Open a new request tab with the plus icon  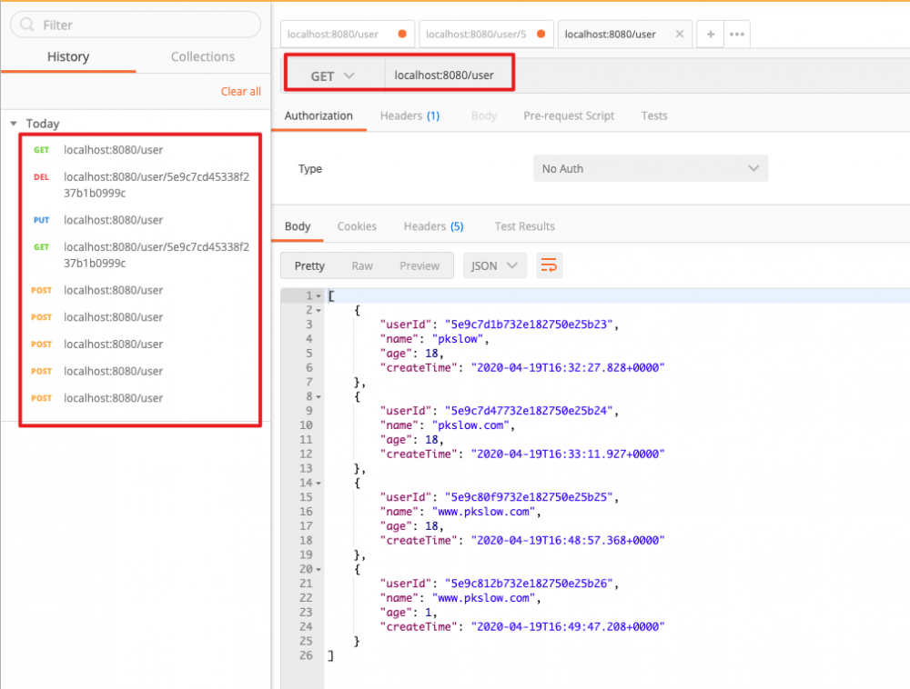[x=710, y=34]
